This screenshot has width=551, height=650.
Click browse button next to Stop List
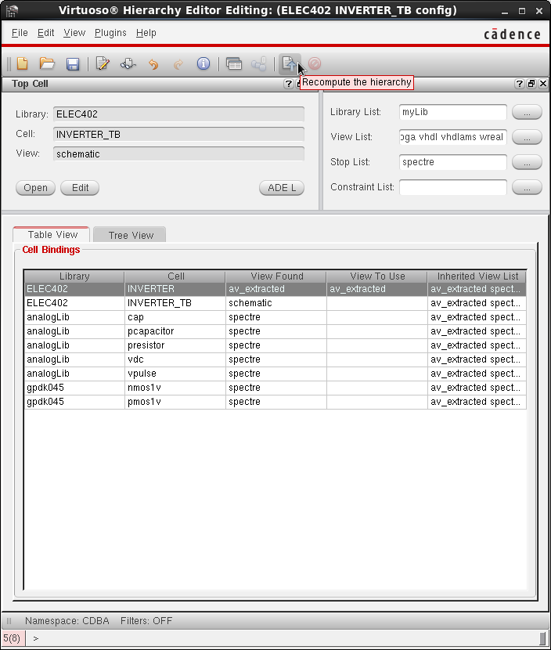coord(527,162)
